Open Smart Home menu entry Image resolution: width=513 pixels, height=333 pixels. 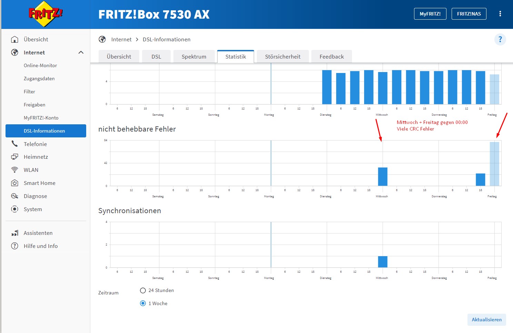pyautogui.click(x=40, y=183)
